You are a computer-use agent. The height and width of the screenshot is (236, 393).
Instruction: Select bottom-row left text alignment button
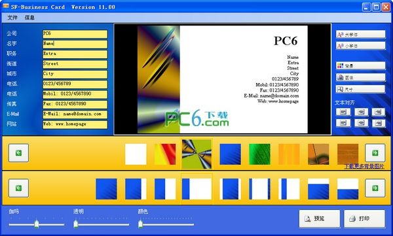pos(343,123)
